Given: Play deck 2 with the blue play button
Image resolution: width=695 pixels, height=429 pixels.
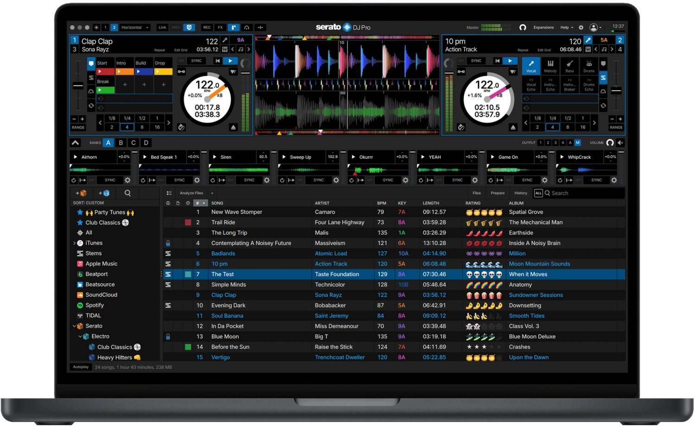Looking at the screenshot, I should coord(510,61).
